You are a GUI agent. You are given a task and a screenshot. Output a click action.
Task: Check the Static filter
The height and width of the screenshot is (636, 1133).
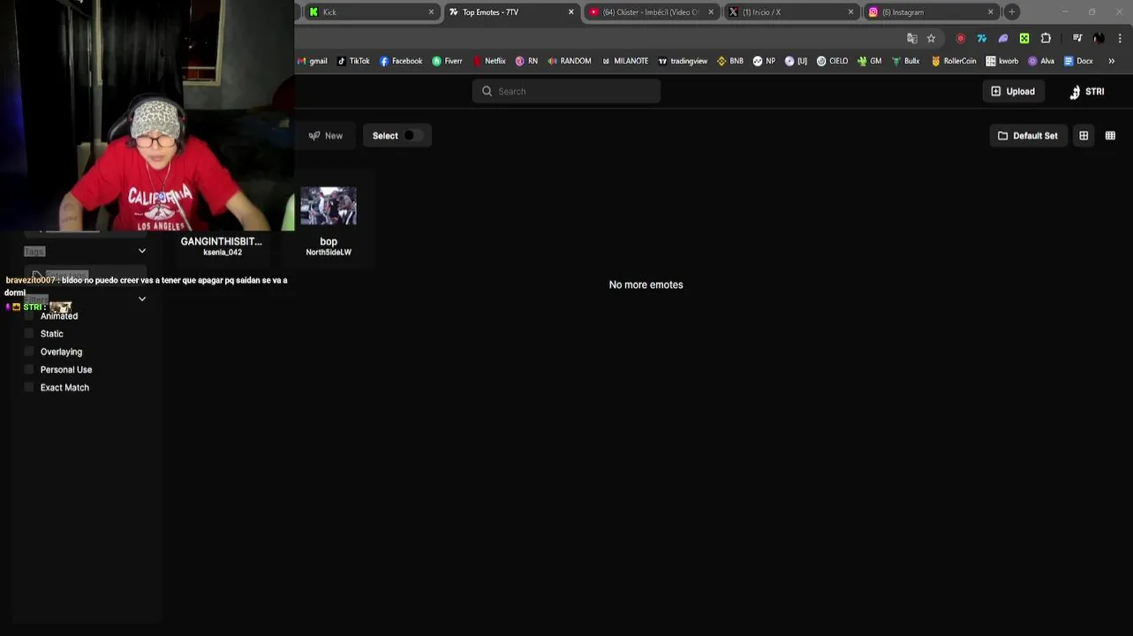pos(29,334)
